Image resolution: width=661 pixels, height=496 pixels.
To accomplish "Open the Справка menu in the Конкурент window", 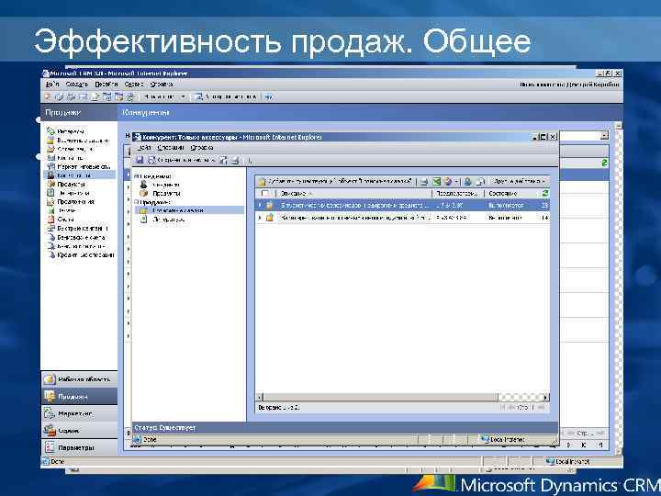I will pos(201,148).
